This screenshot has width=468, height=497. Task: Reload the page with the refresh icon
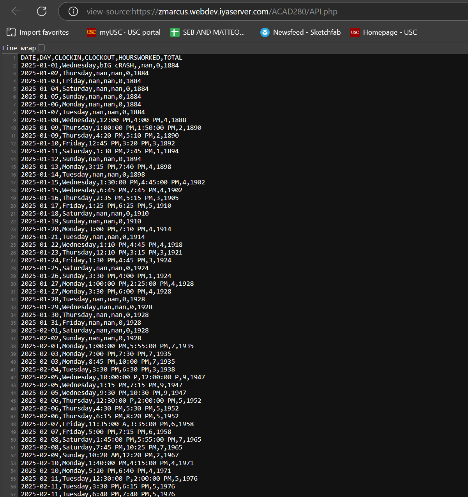pos(42,11)
